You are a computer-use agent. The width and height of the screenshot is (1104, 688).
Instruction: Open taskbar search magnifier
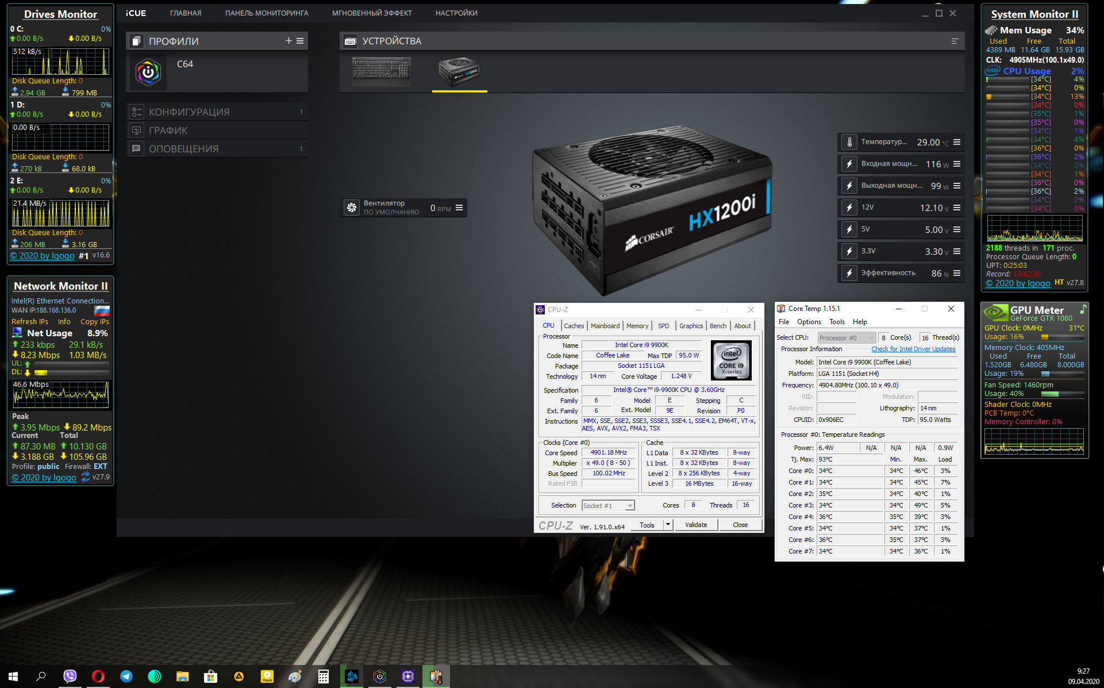coord(41,677)
